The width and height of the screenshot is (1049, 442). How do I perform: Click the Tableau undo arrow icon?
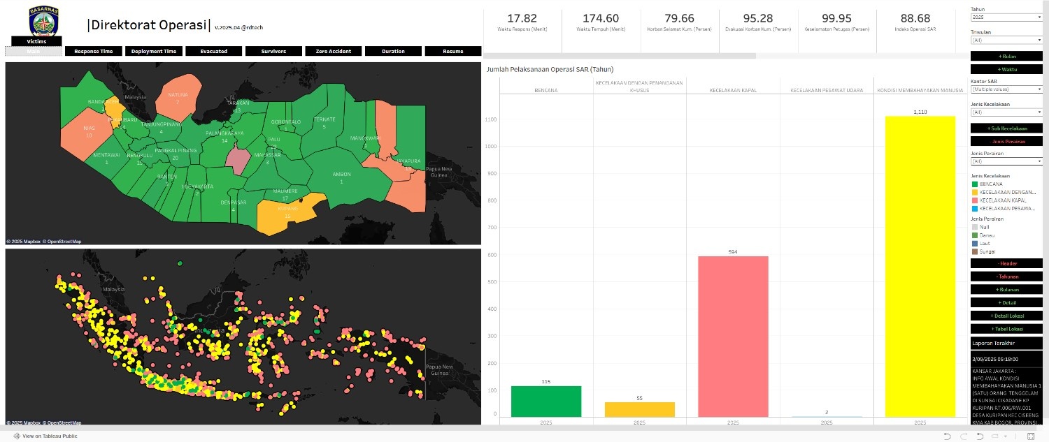(947, 436)
